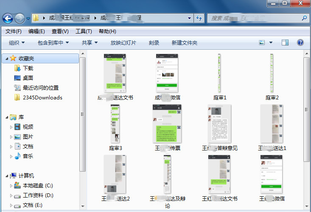The height and width of the screenshot is (212, 311).
Task: Select 收藏夹 in navigation pane
Action: [40, 58]
